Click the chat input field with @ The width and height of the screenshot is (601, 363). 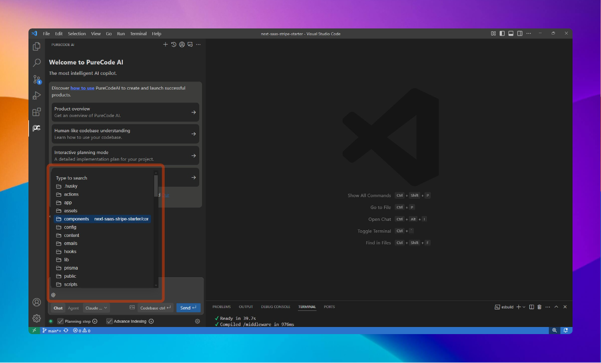[x=104, y=295]
